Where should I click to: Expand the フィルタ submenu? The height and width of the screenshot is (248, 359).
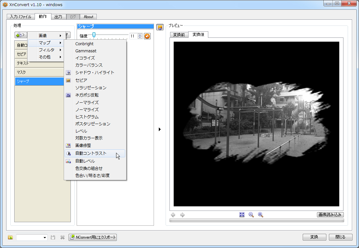coord(47,50)
